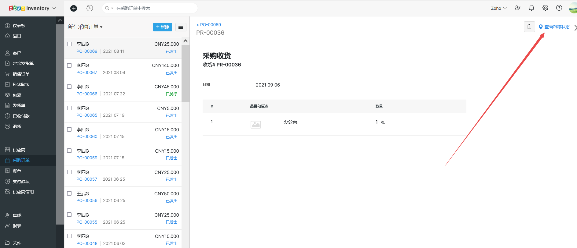577x248 pixels.
Task: Select the checkbox for PO-00066
Action: coord(69,87)
